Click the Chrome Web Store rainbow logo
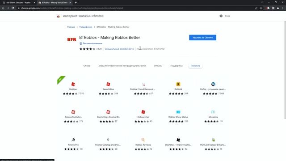Screen dimensions: 286x161 coord(59,16)
